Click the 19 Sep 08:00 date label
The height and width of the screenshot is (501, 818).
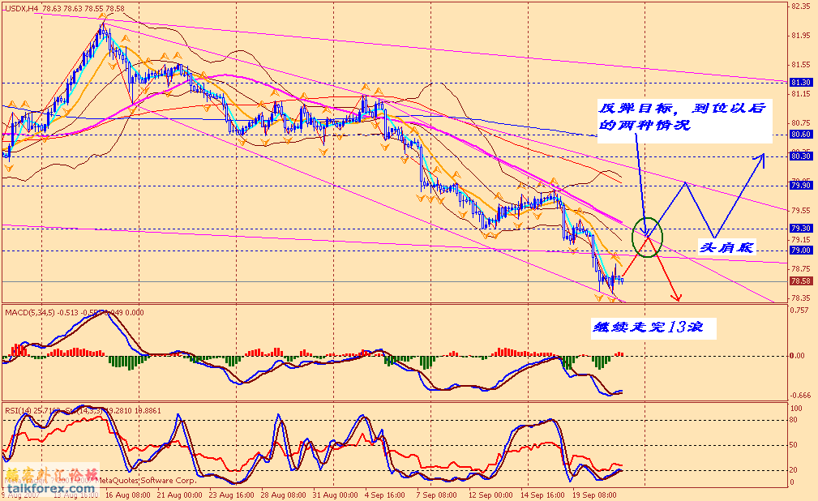click(x=594, y=495)
